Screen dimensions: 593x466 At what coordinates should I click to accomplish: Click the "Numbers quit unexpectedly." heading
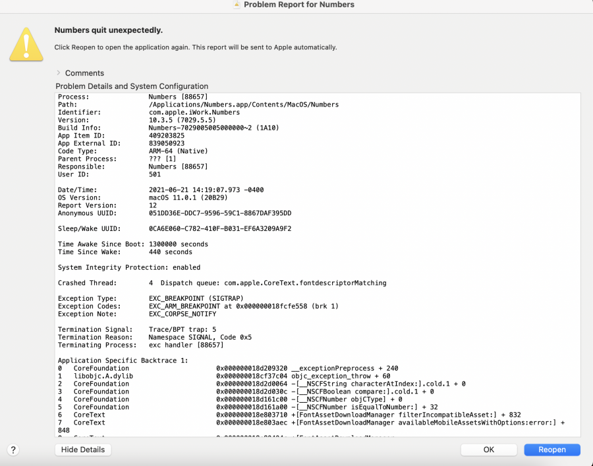[109, 30]
